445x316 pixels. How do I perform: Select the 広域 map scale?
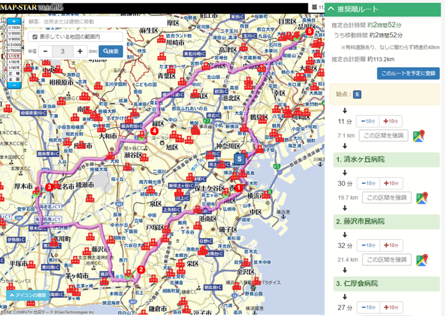14,74
